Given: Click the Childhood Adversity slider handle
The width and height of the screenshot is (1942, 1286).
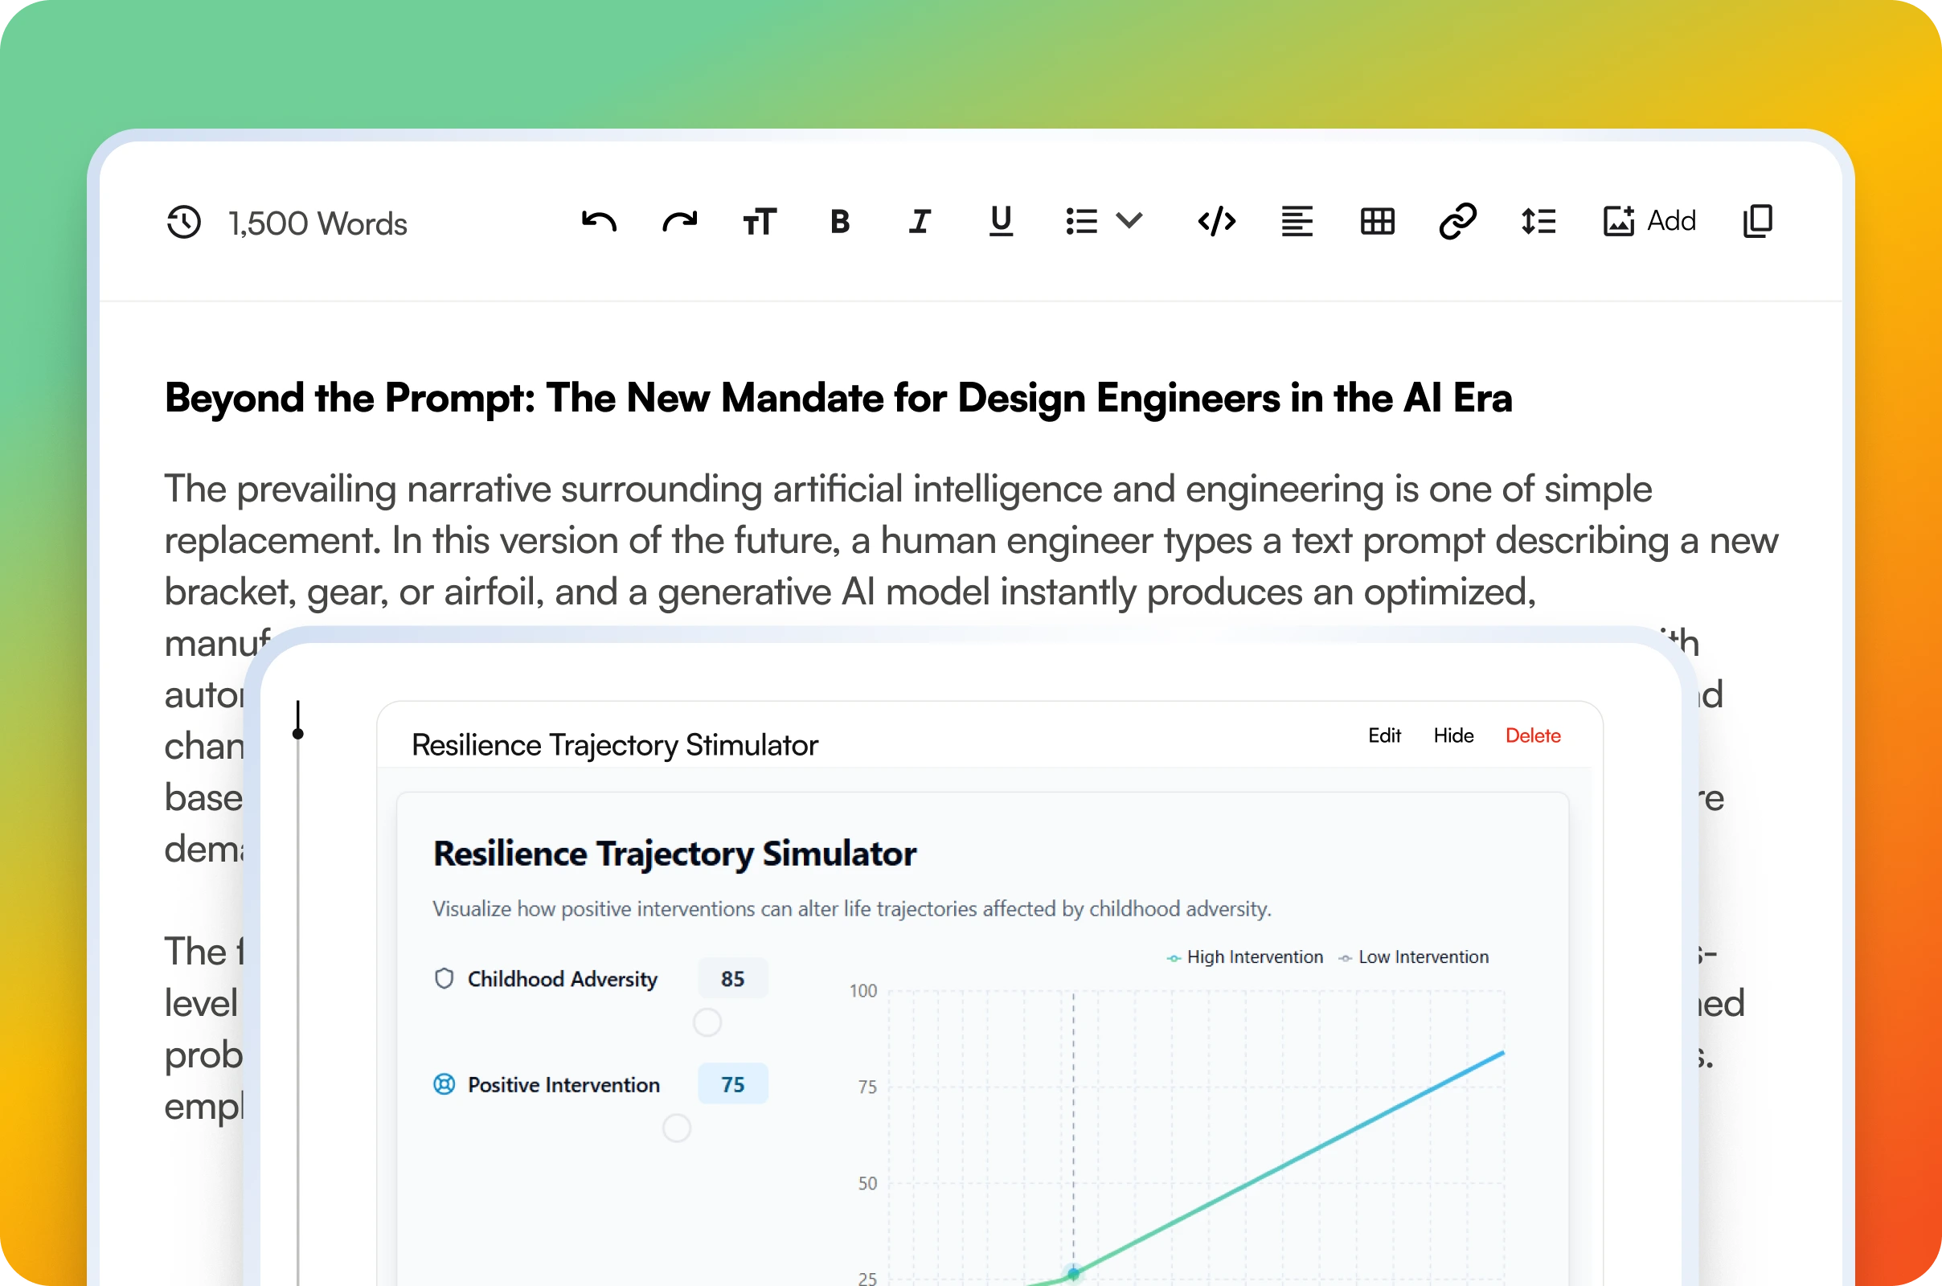Looking at the screenshot, I should 707,1022.
